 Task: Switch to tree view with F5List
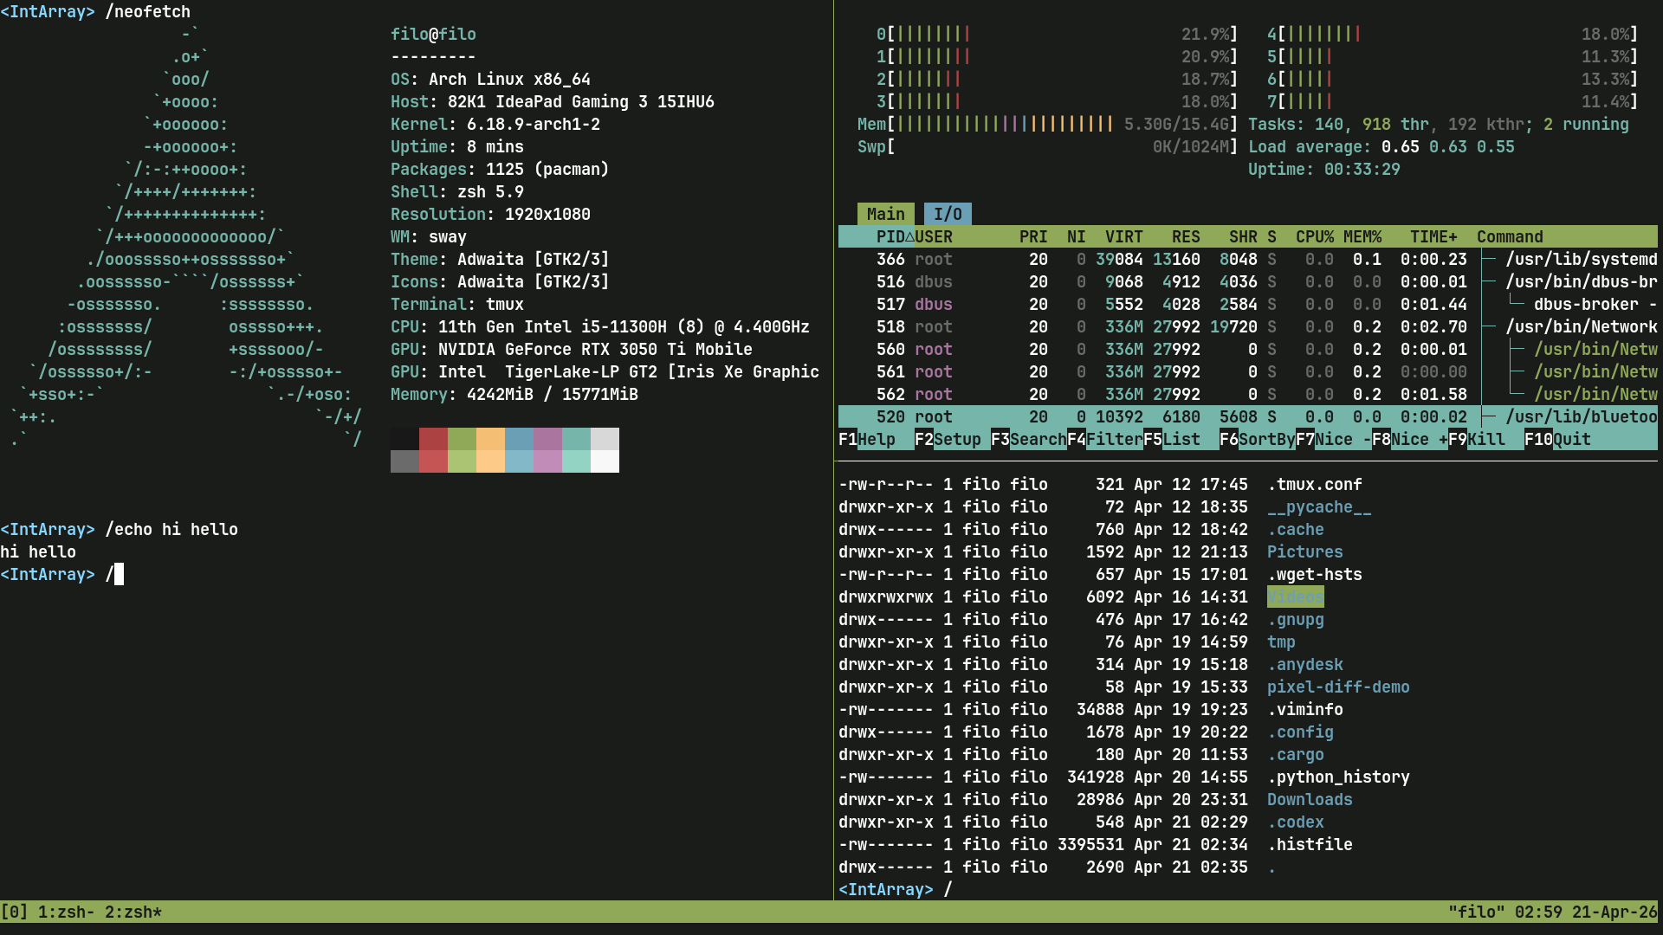[x=1176, y=439]
